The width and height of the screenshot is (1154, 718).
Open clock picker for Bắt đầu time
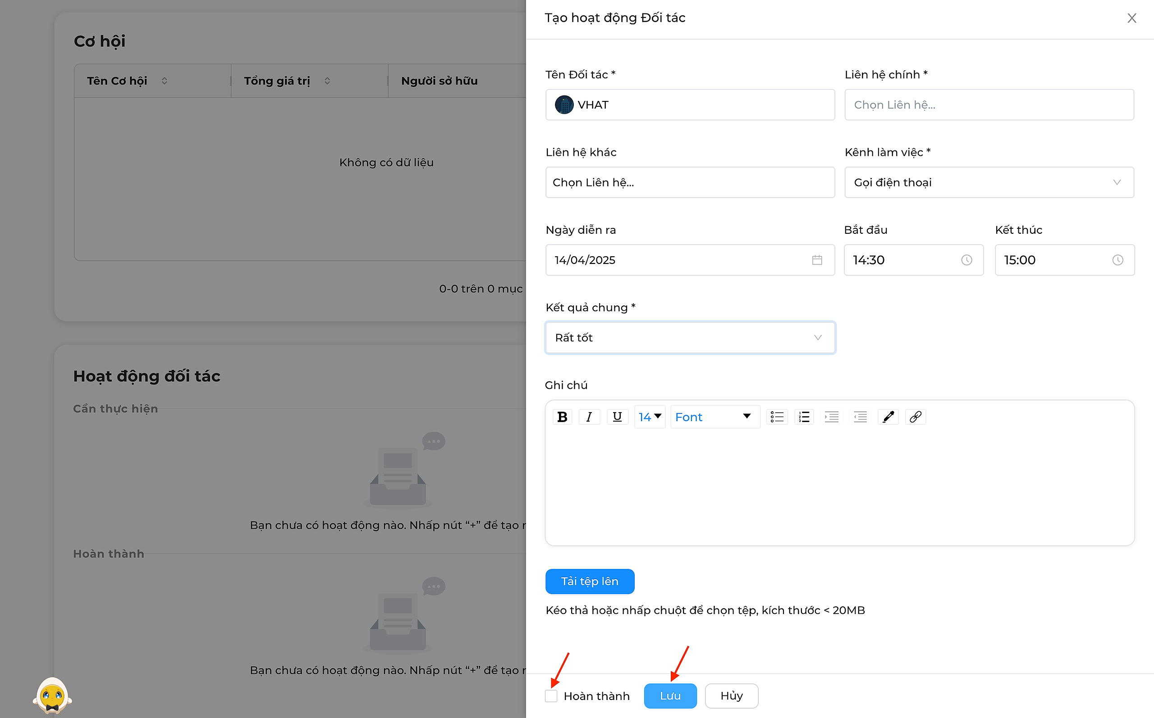click(x=966, y=260)
